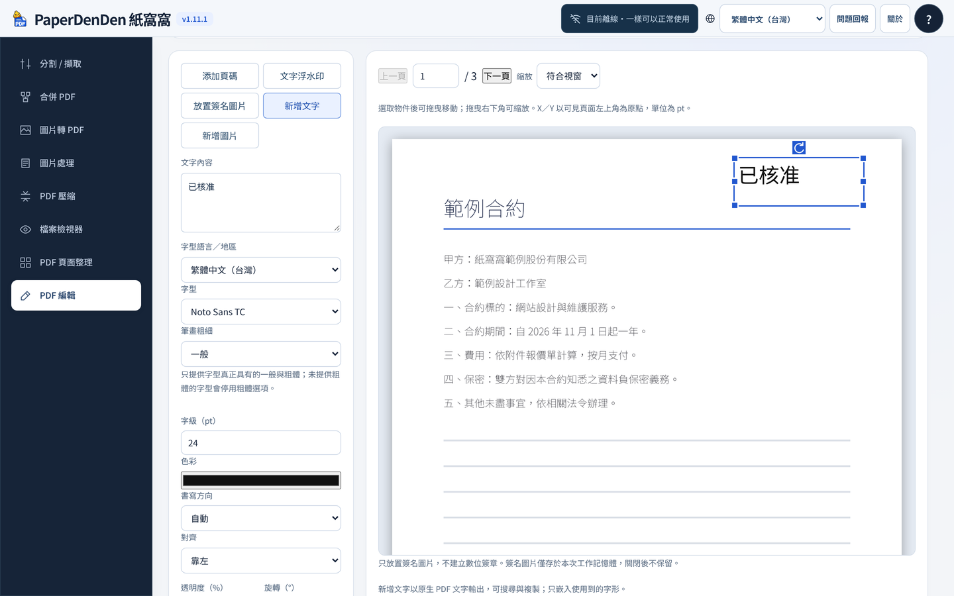Click the grid icon for PDF 頁面整理
Image resolution: width=954 pixels, height=596 pixels.
click(25, 262)
